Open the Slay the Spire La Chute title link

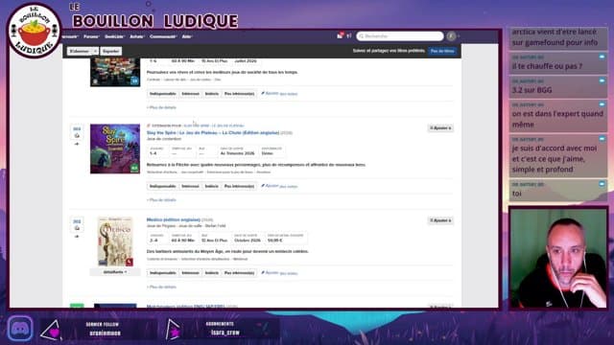point(213,132)
